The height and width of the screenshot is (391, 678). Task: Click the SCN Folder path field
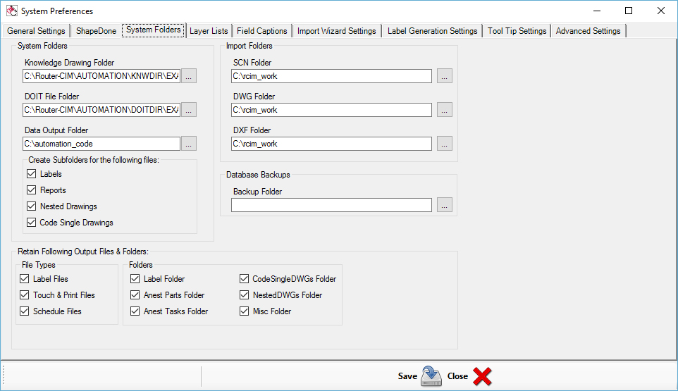(x=332, y=76)
